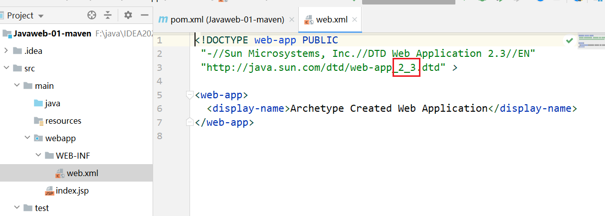Open the Project view dropdown
This screenshot has height=216, width=605.
40,16
